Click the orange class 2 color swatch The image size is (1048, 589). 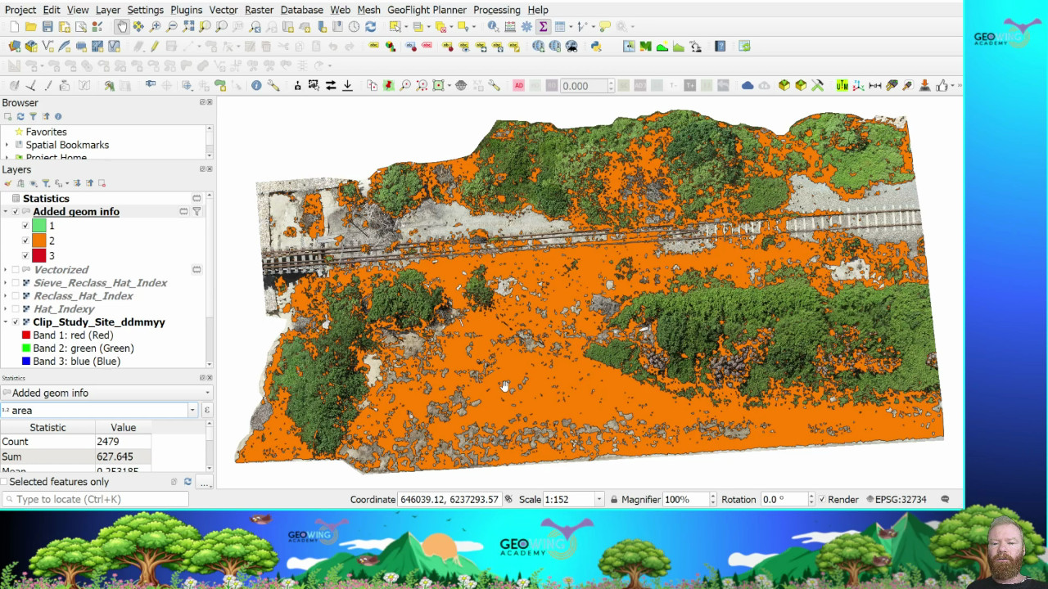tap(38, 241)
